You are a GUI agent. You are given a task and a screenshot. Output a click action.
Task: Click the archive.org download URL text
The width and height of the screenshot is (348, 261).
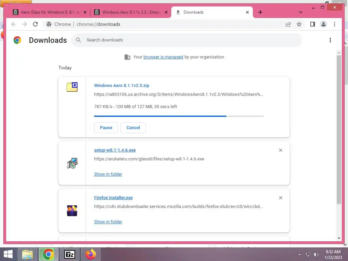179,94
